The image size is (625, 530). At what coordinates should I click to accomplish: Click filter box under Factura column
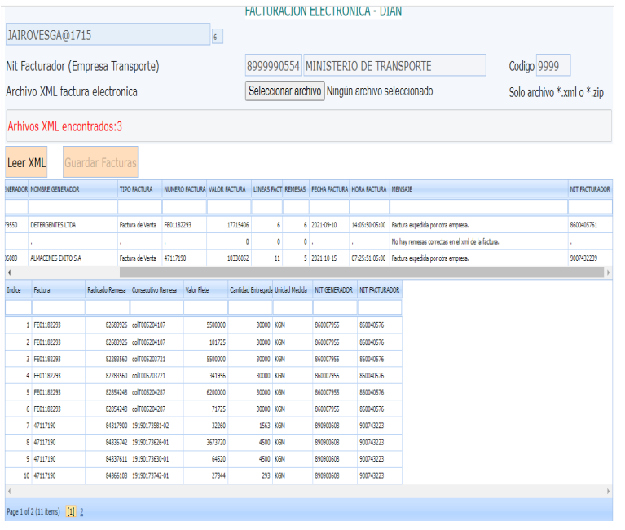tap(59, 307)
